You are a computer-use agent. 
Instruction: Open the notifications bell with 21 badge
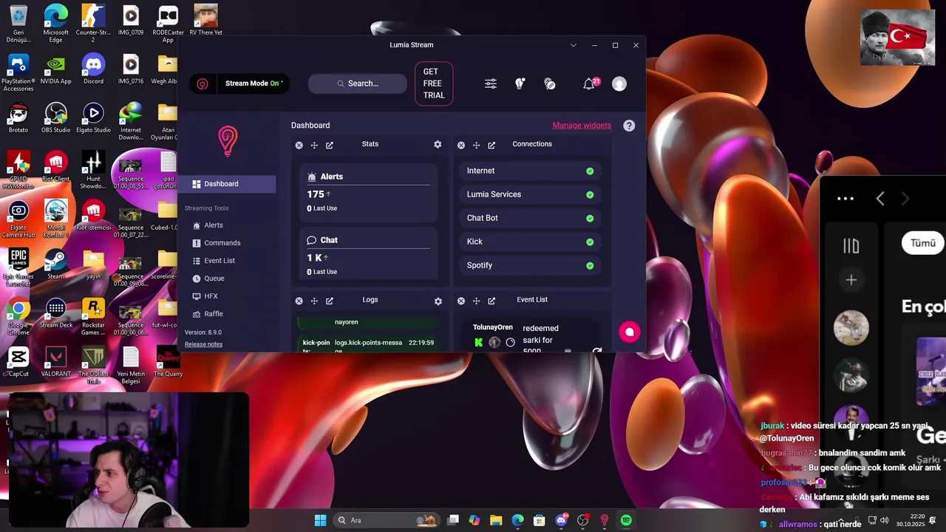click(x=590, y=83)
